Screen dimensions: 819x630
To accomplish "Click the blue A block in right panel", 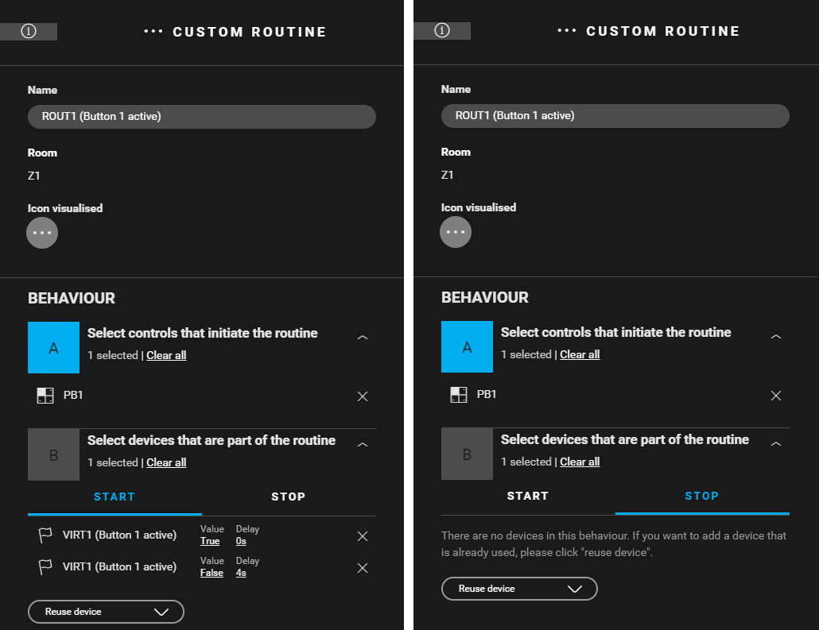I will (467, 346).
